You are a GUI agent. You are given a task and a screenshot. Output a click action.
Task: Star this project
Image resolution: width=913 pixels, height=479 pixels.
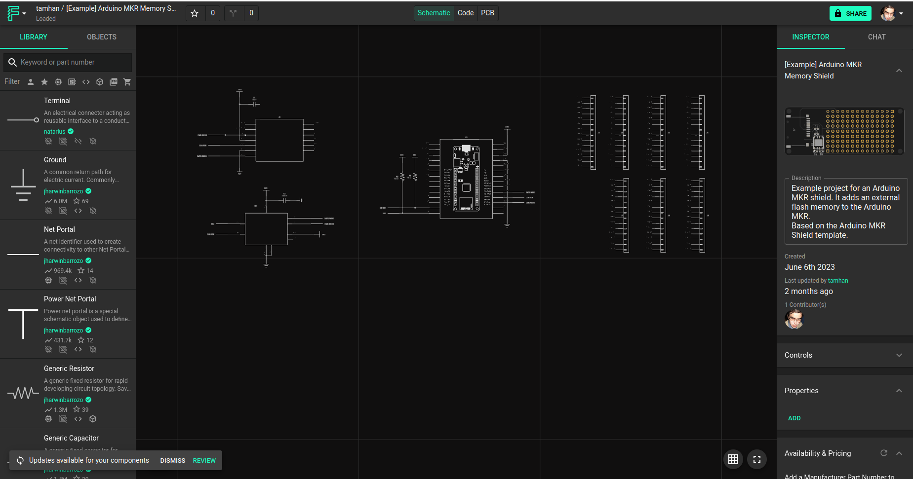195,13
